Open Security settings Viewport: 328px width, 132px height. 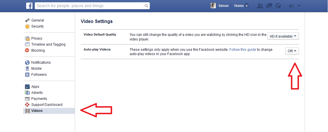(38, 26)
